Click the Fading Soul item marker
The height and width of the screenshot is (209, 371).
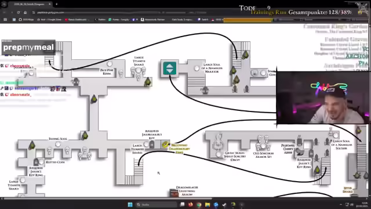click(58, 144)
